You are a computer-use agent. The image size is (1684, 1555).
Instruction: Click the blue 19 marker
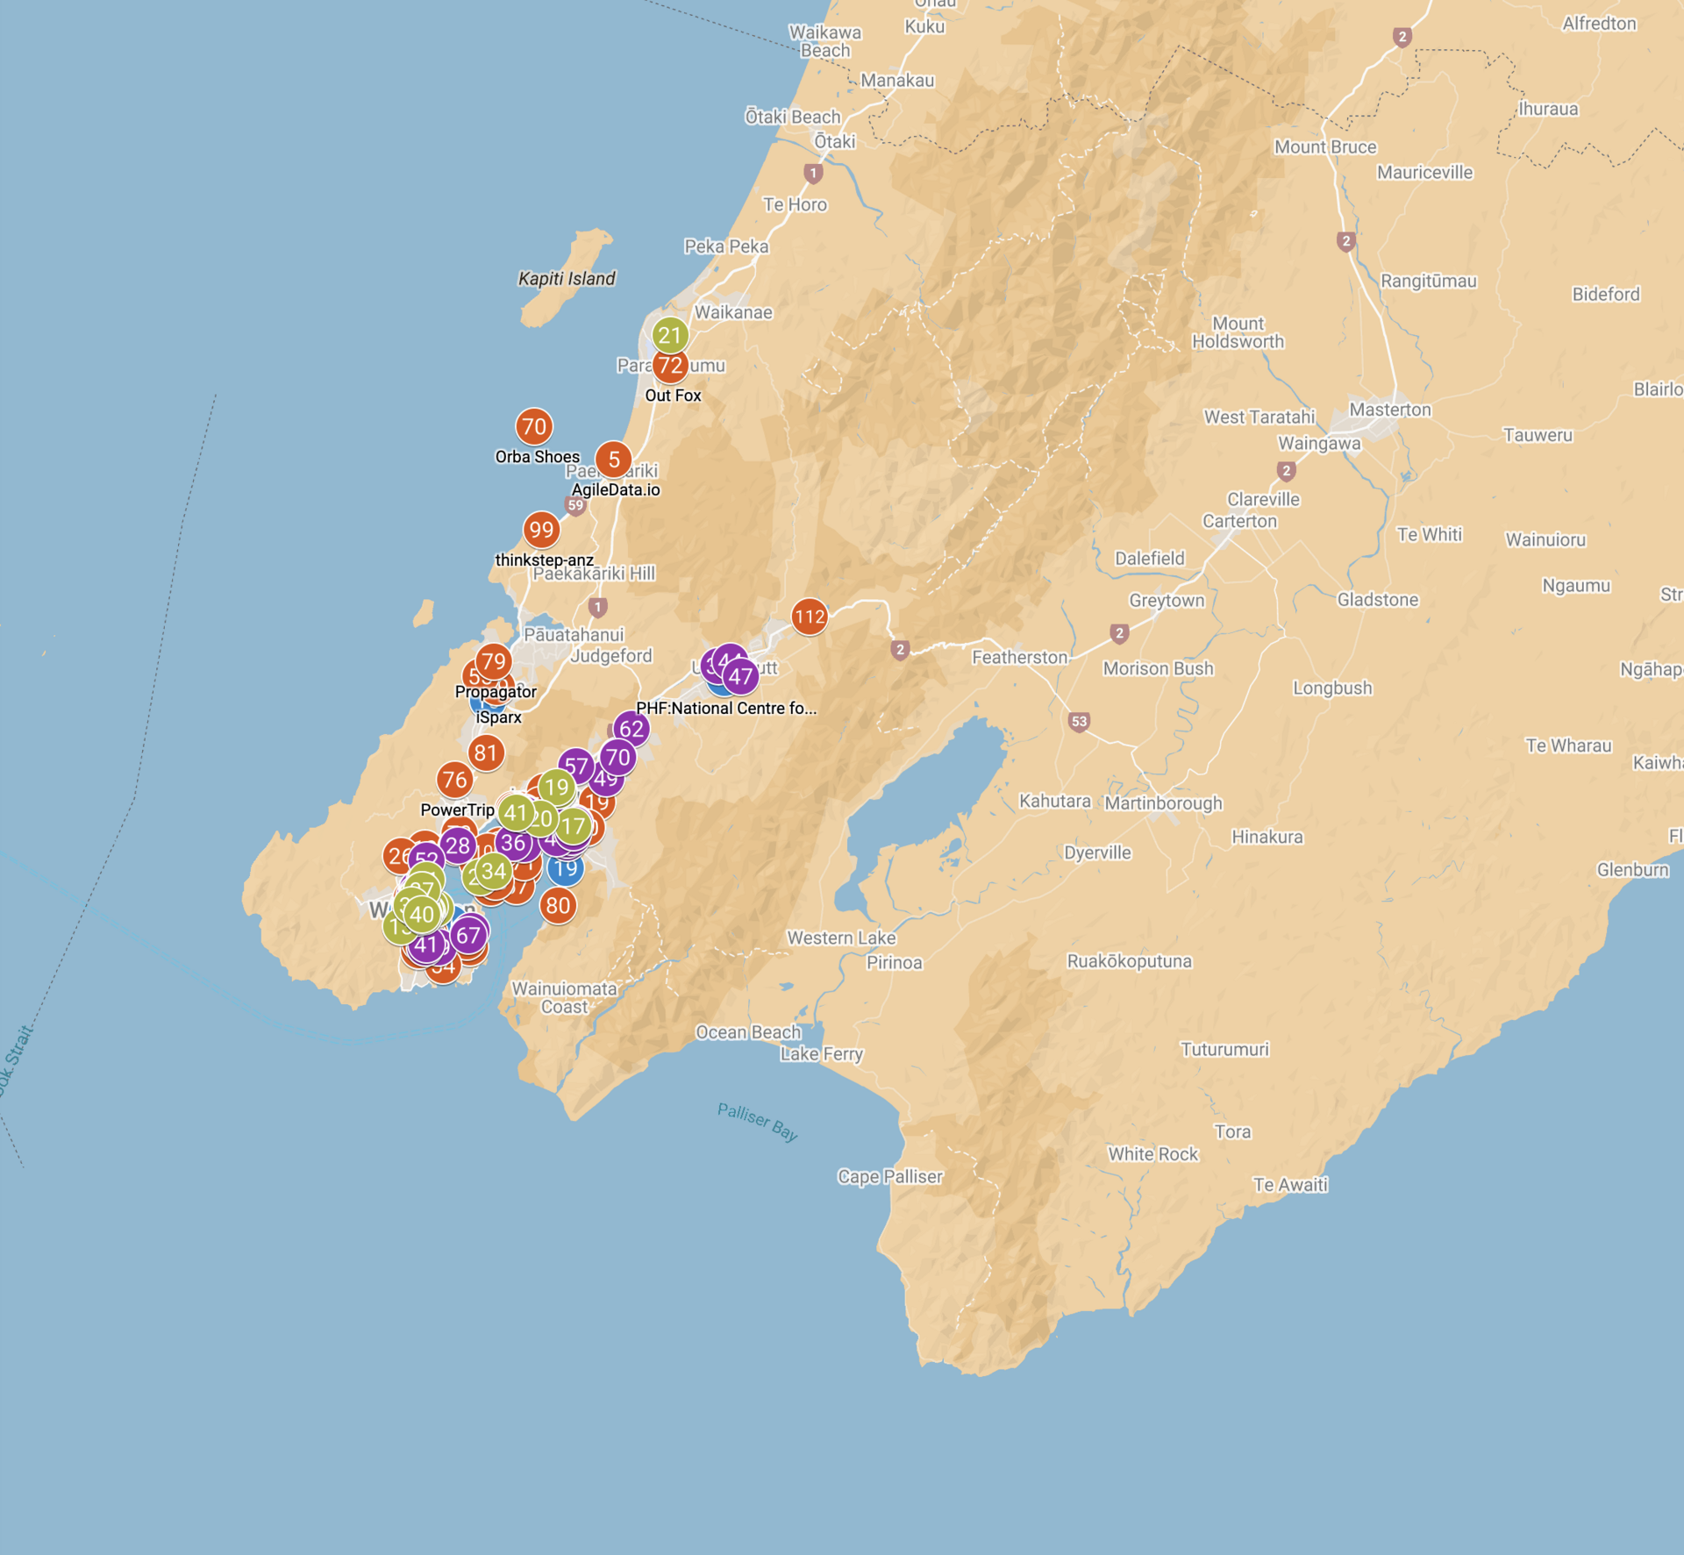coord(566,869)
